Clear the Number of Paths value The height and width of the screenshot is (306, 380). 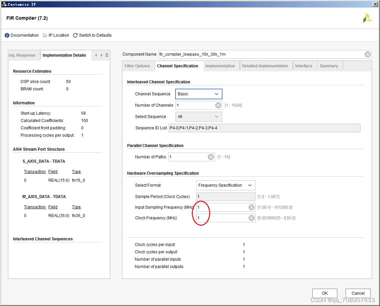click(211, 157)
